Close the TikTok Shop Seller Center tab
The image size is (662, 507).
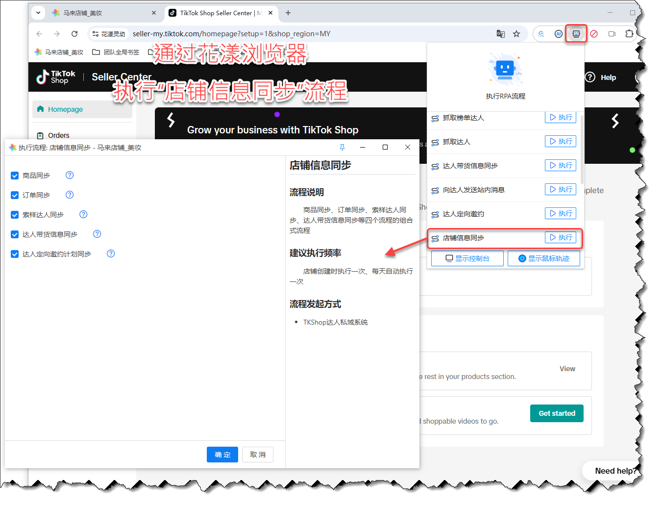coord(270,13)
